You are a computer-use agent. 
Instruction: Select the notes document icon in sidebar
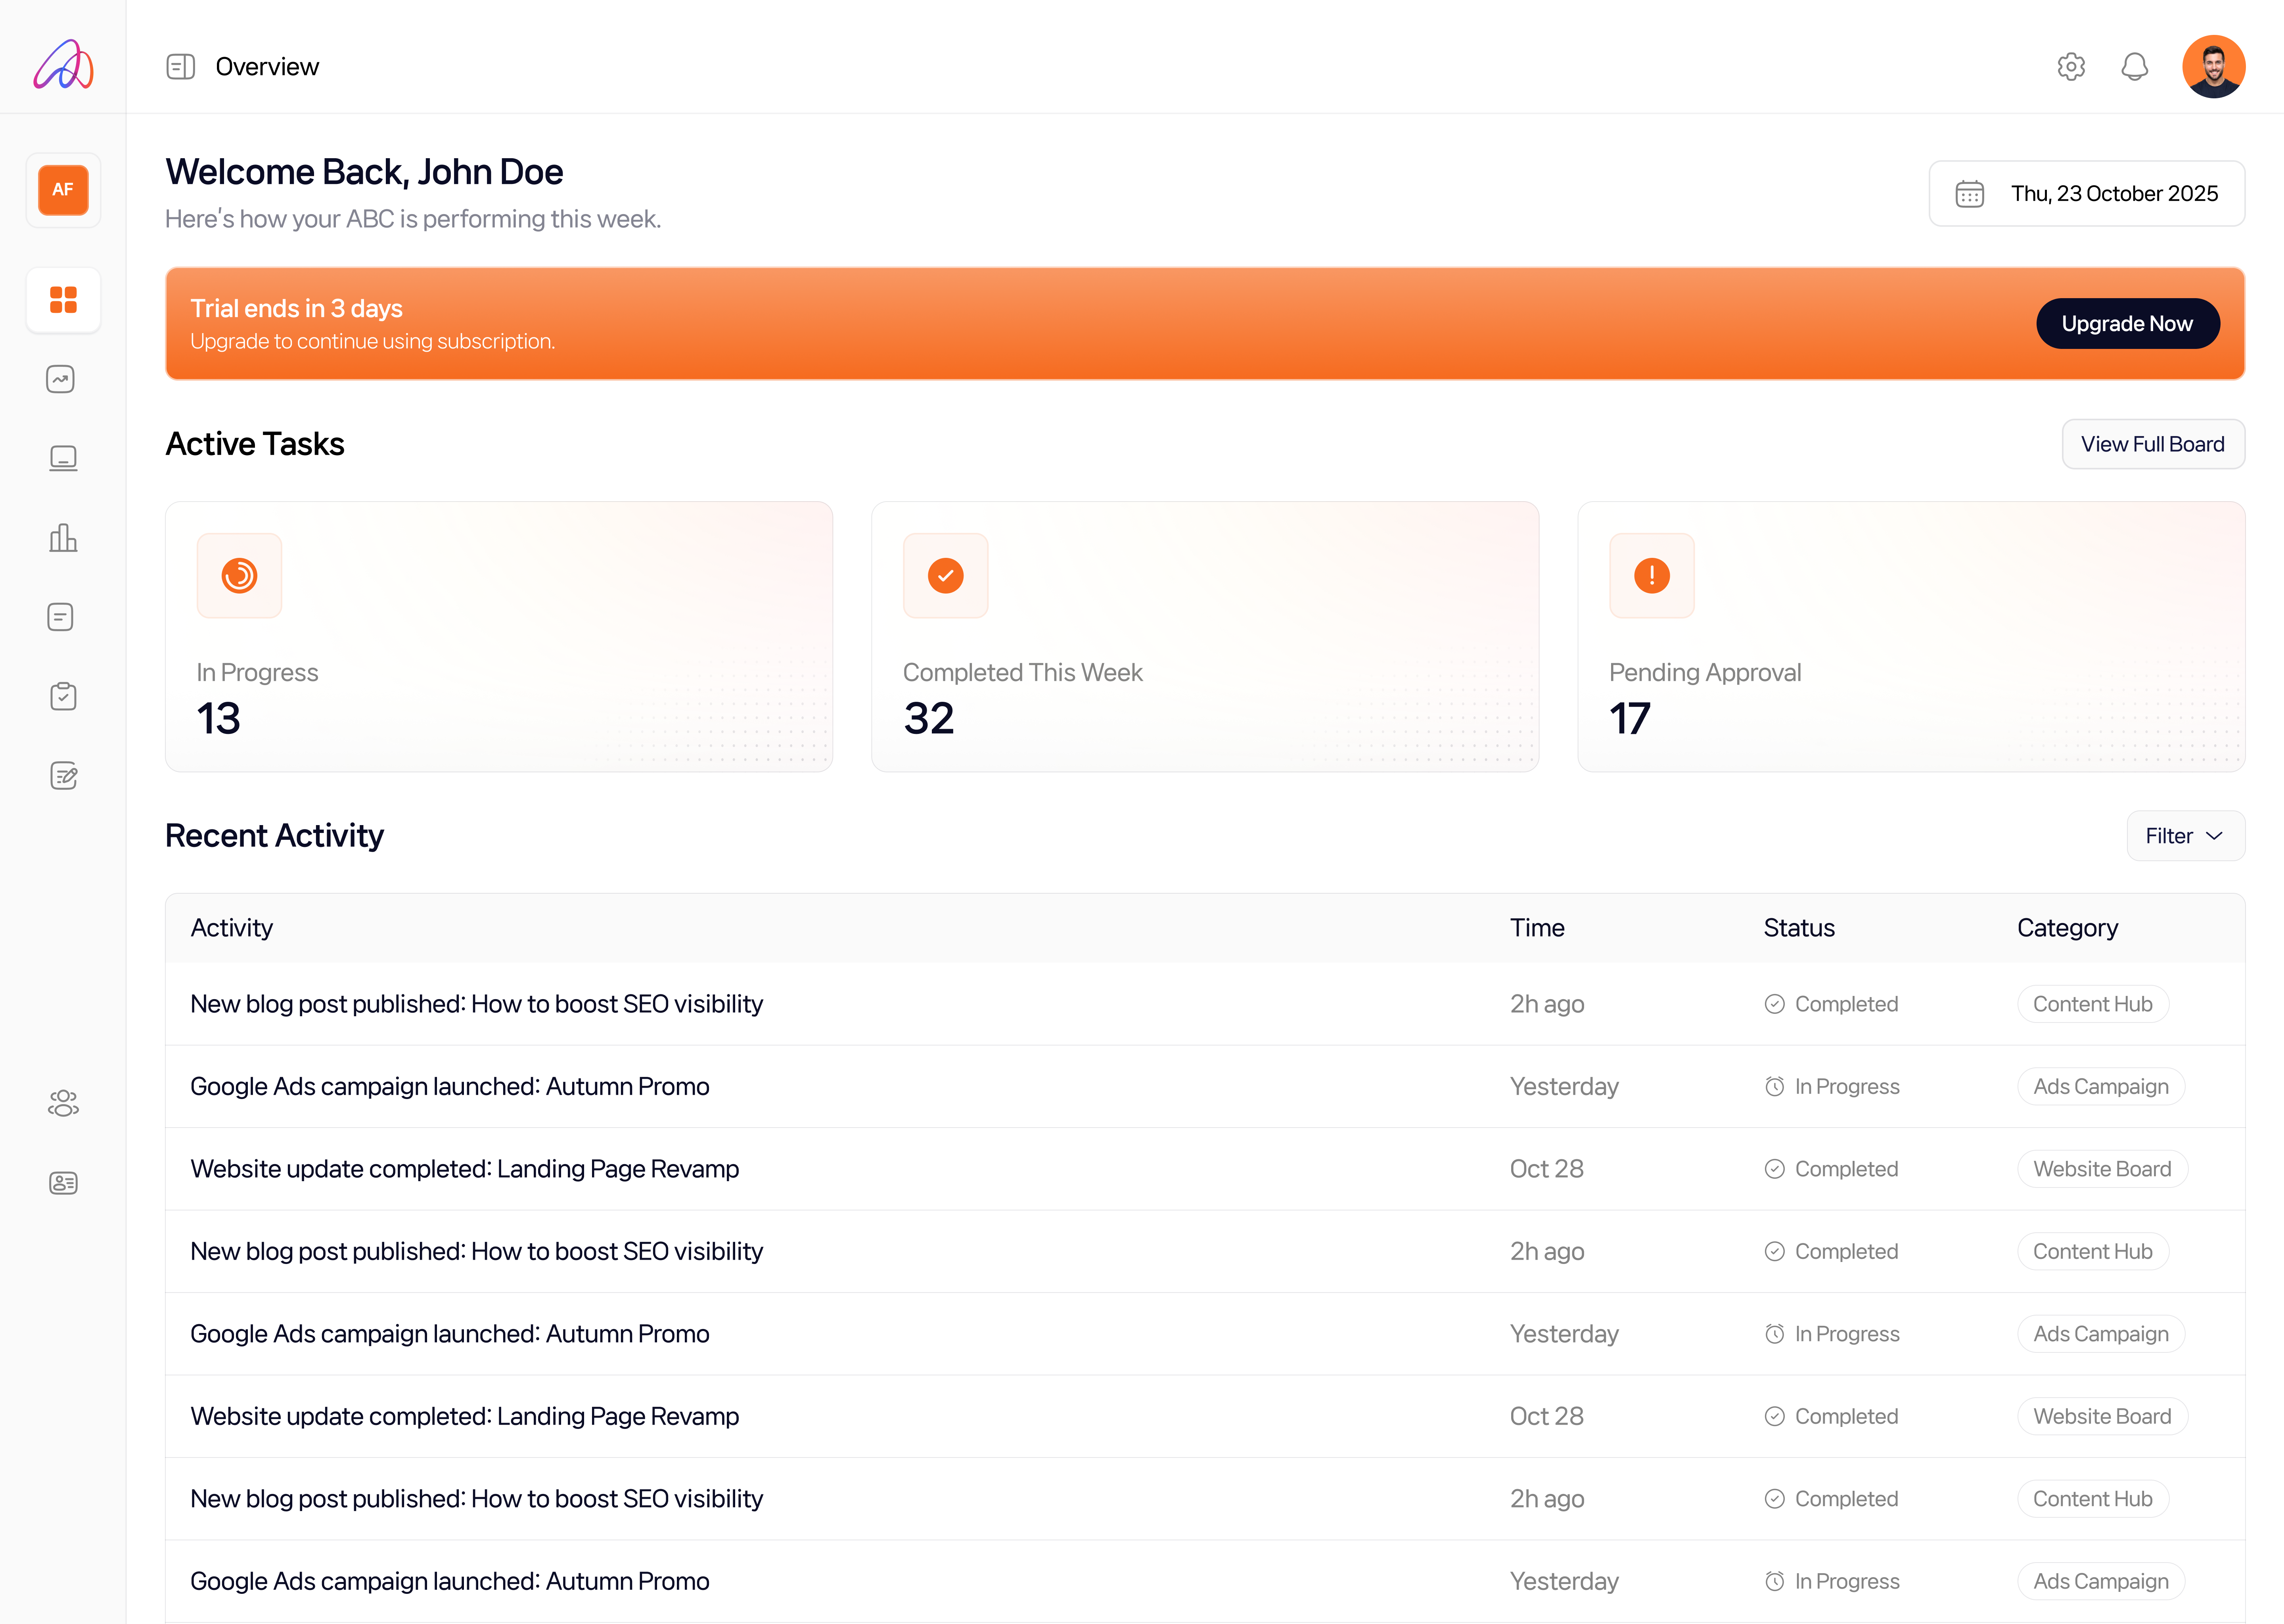click(x=61, y=616)
